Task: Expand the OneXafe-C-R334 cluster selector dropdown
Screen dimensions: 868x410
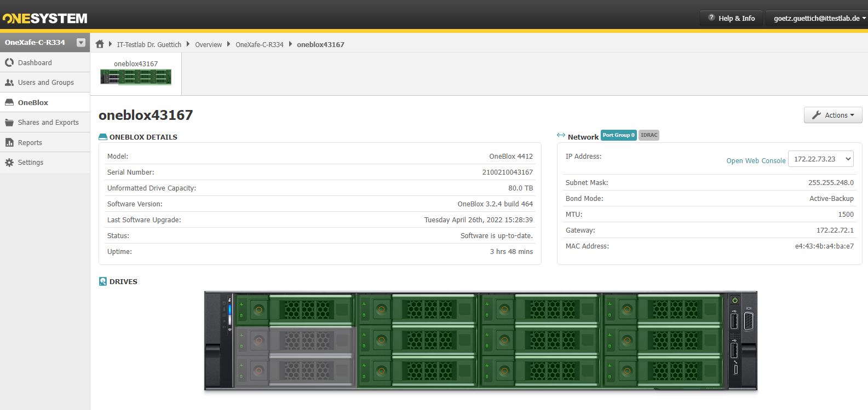Action: [81, 43]
